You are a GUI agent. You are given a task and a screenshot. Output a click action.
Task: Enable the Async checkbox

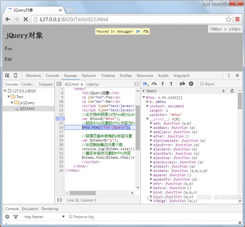202,84
